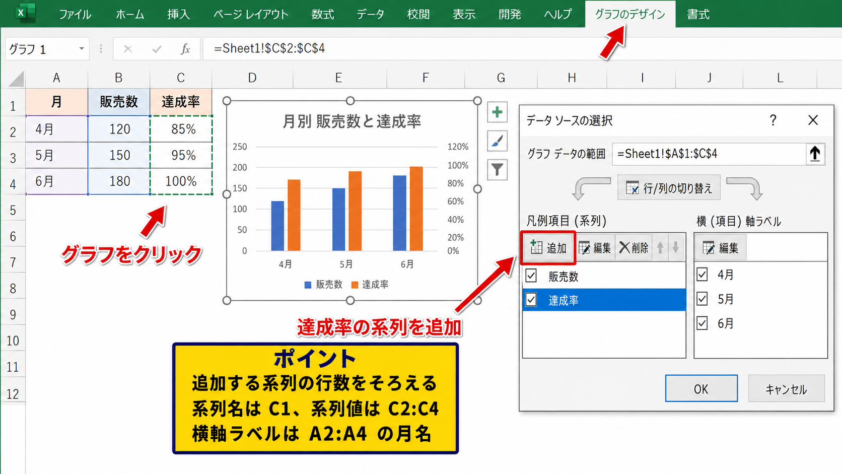Uncheck the 販売数 series checkbox
The width and height of the screenshot is (842, 474).
(531, 276)
